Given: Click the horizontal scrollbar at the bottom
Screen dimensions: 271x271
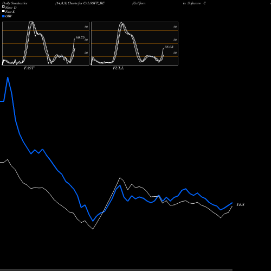Looking at the screenshot, I should [116, 269].
